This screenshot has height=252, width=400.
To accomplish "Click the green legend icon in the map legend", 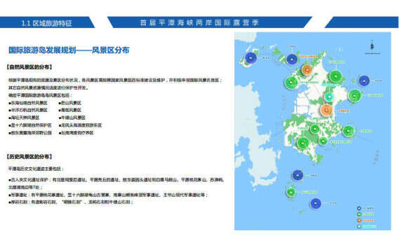I will coord(359,214).
